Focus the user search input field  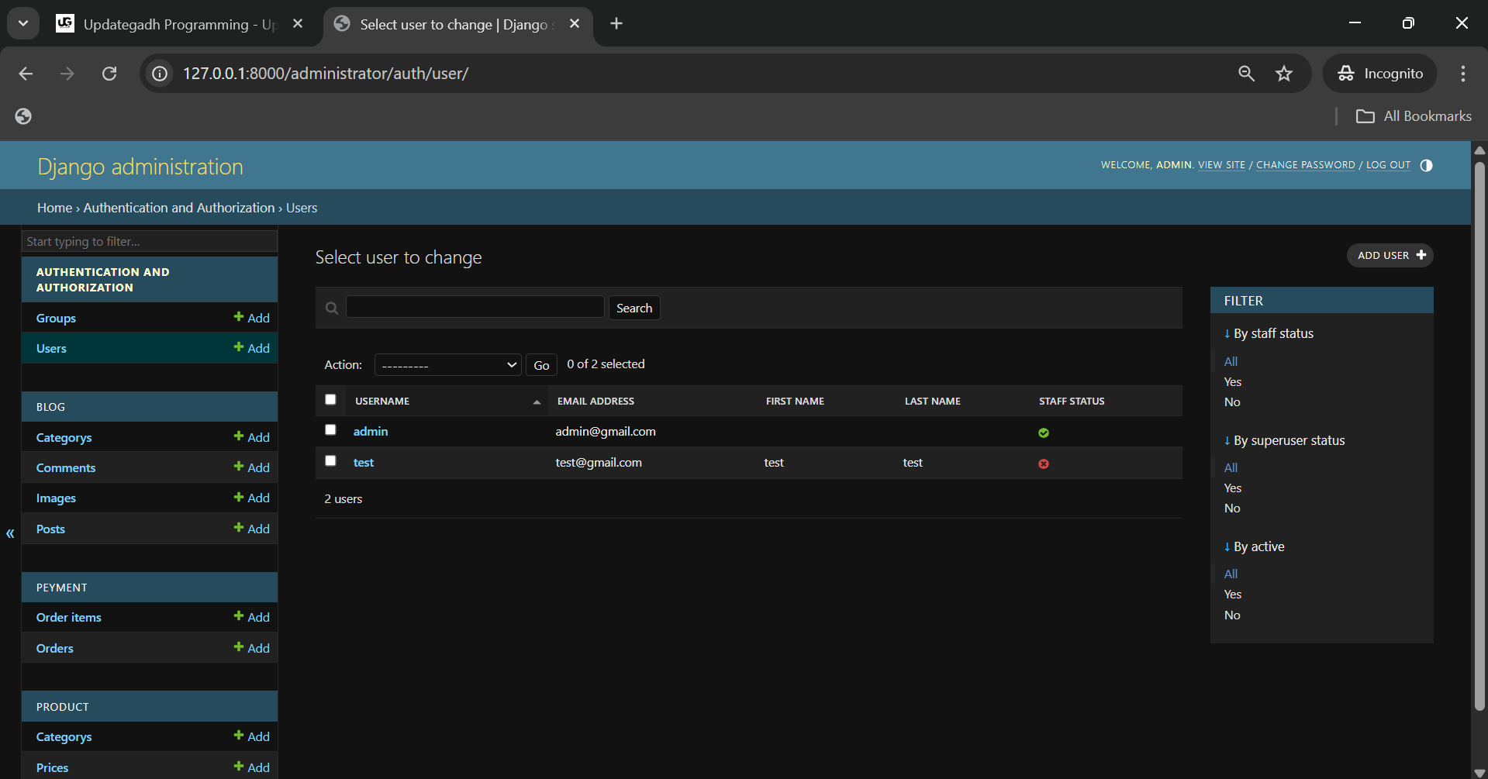[x=475, y=307]
